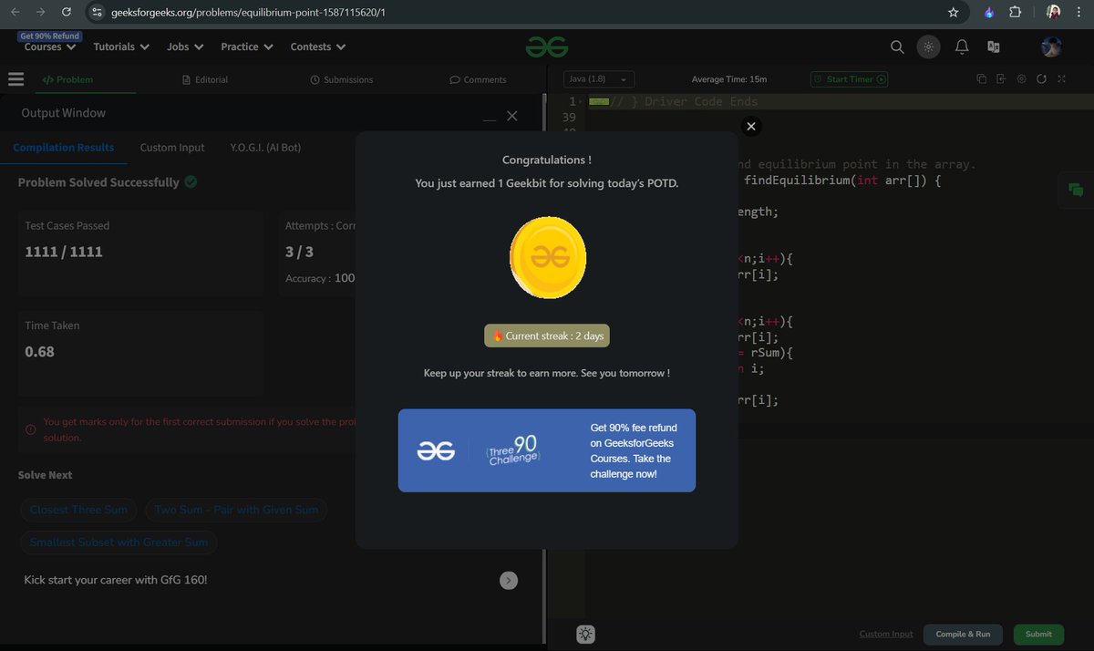Click the 1111 / 1111 test cases value
Screen dimensions: 1094x651
(64, 252)
